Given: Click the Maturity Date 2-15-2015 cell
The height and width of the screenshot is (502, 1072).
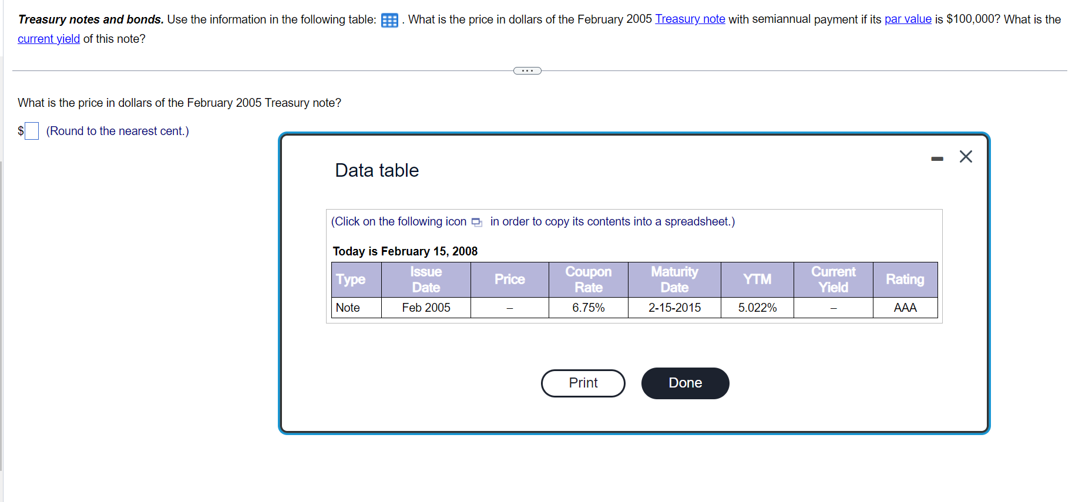Looking at the screenshot, I should pyautogui.click(x=674, y=307).
